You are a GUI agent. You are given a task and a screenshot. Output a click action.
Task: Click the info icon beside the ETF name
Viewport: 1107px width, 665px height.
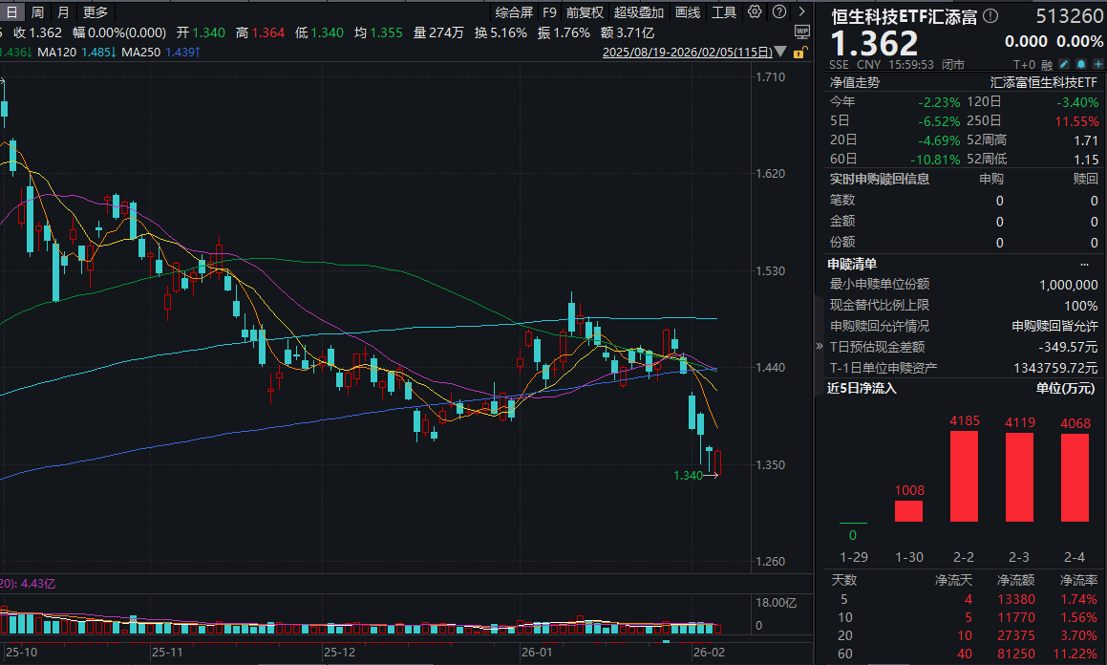(x=990, y=16)
